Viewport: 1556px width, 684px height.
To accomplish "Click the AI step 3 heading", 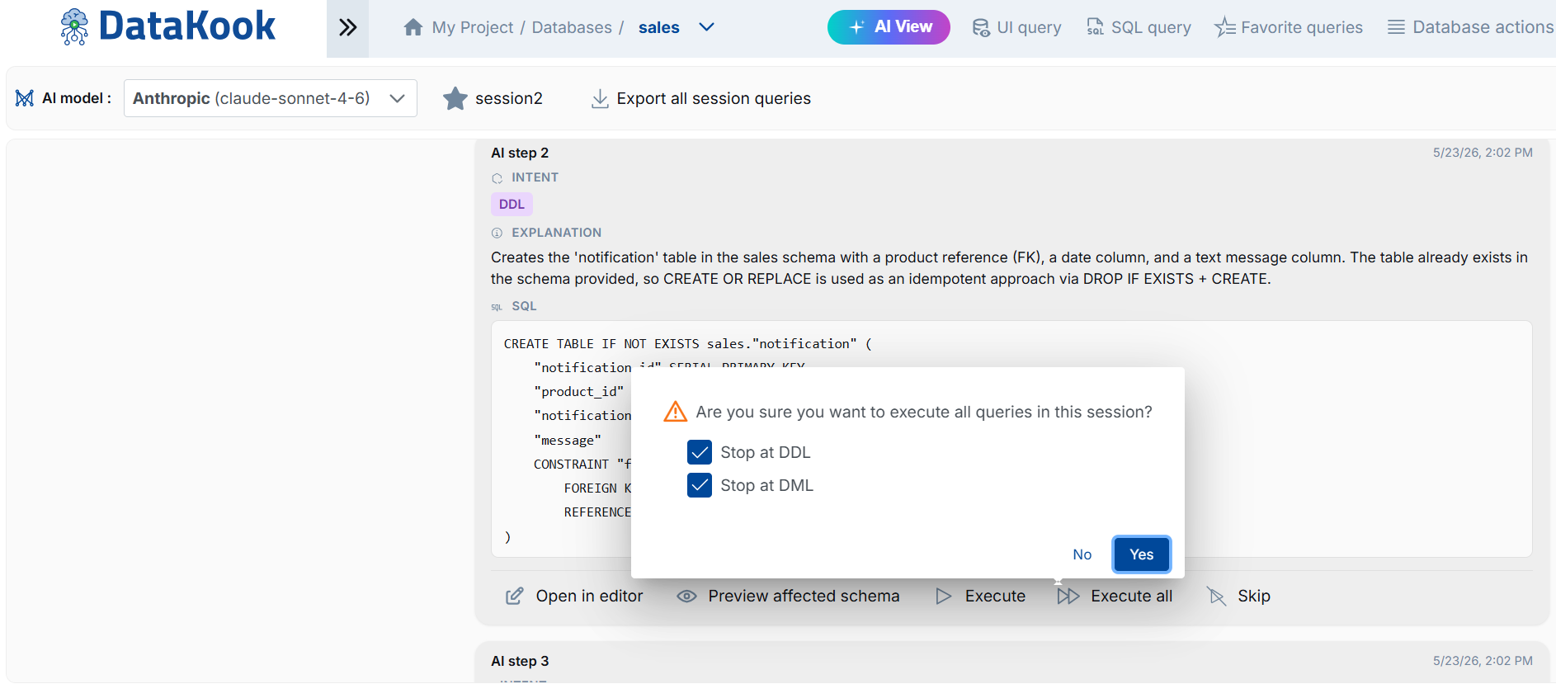I will [x=520, y=661].
